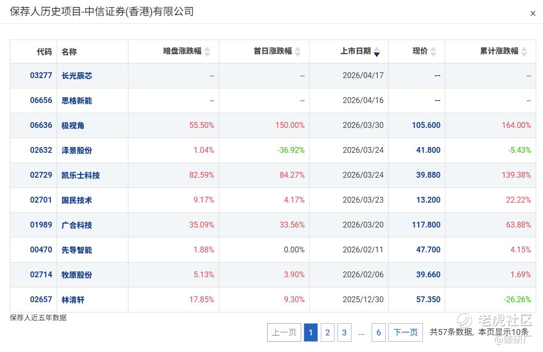Open stock 广合科技

coord(77,225)
